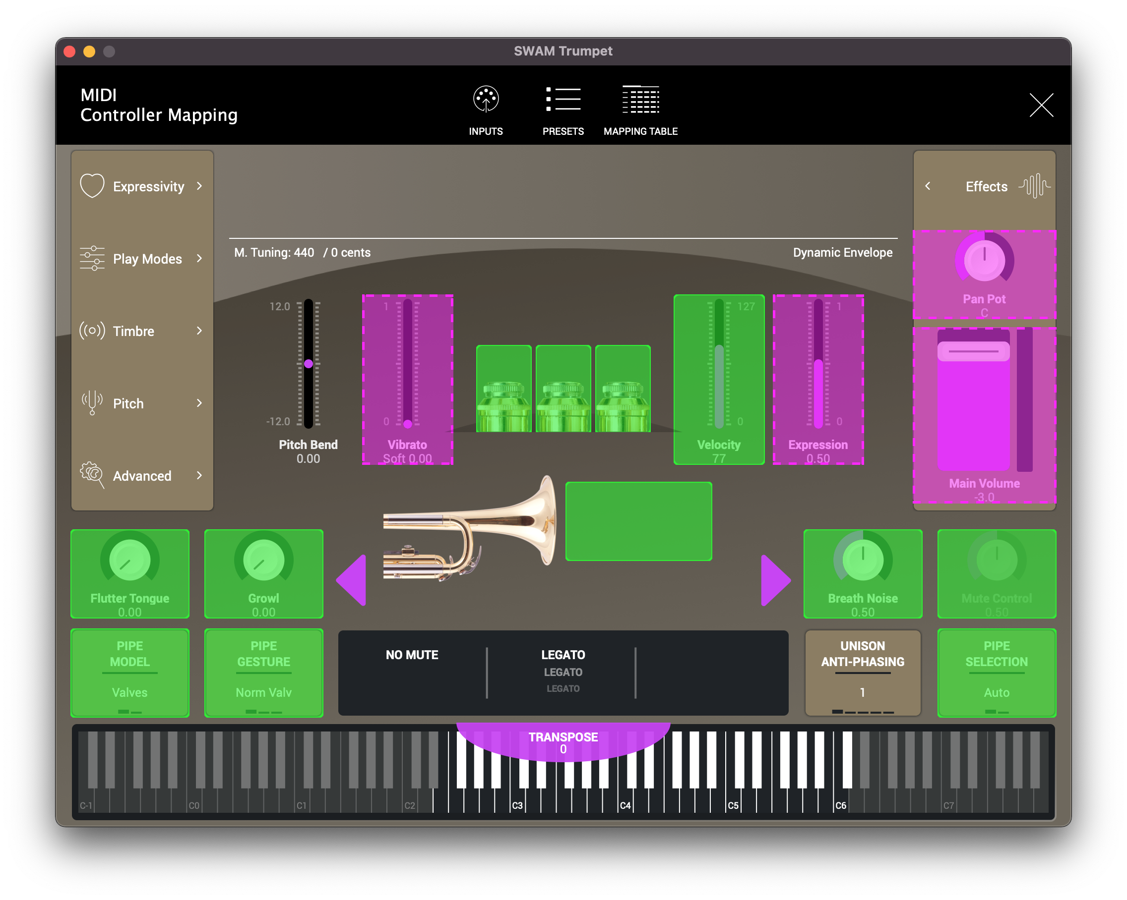Click the Timbre sound wave icon
The width and height of the screenshot is (1127, 900).
pos(92,331)
